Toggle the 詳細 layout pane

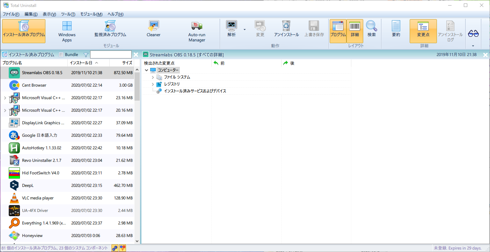click(x=355, y=31)
